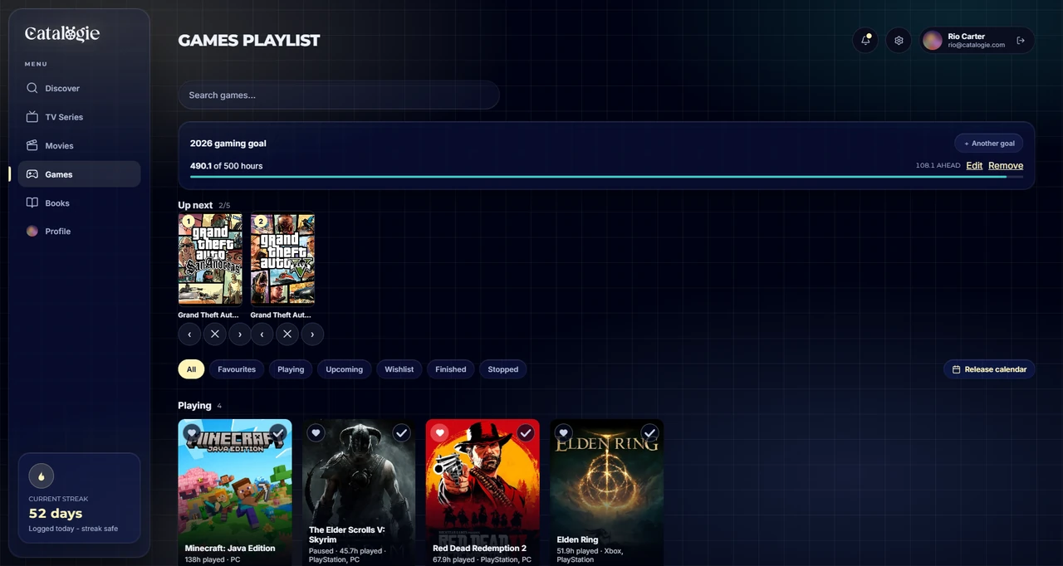The image size is (1063, 566).
Task: Click the Movies clapperboard icon
Action: [x=32, y=145]
